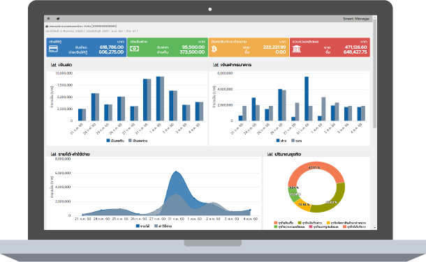Image resolution: width=426 pixels, height=262 pixels.
Task: Click the tallest bar in bank deposit chart
Action: pyautogui.click(x=307, y=99)
